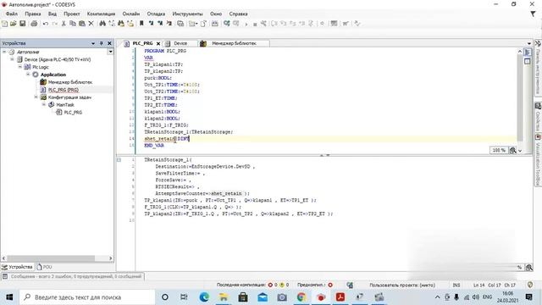This screenshot has height=305, width=542.
Task: Collapse the Device tree node expander
Action: tap(12, 59)
